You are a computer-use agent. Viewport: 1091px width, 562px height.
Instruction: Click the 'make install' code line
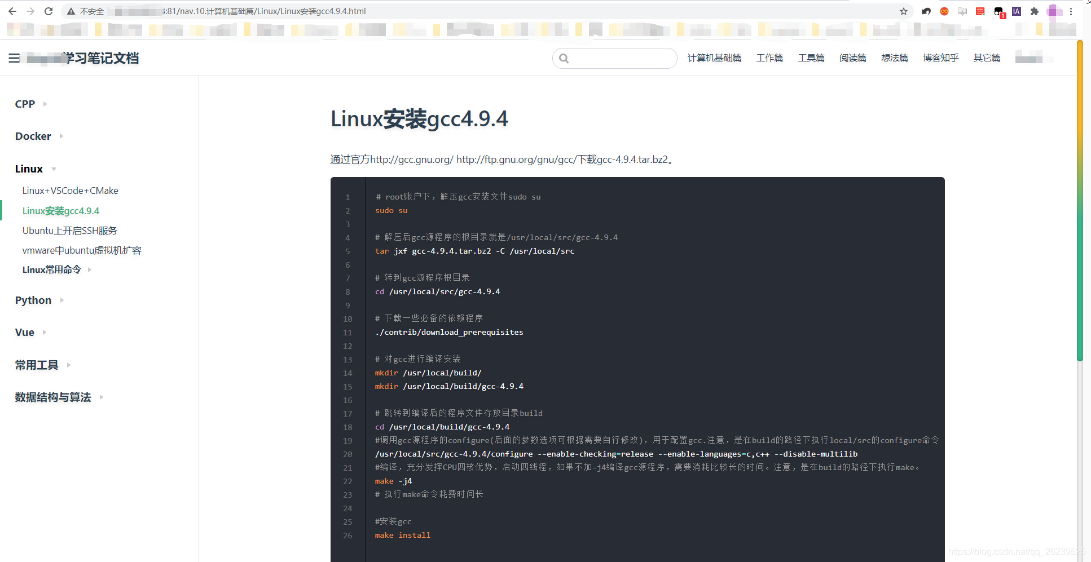(403, 535)
